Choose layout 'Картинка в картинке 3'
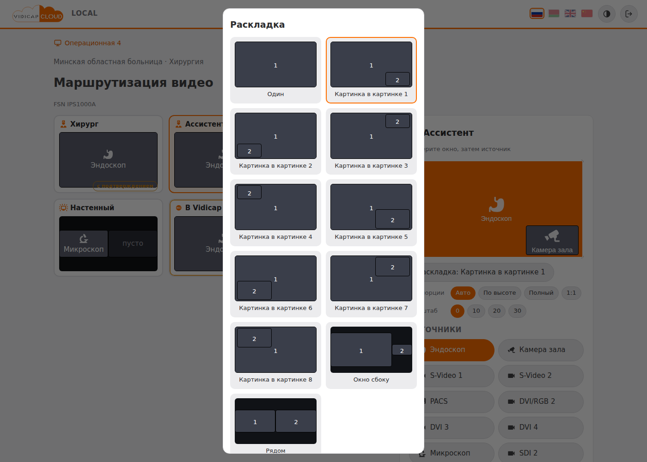The width and height of the screenshot is (647, 462). pos(371,141)
